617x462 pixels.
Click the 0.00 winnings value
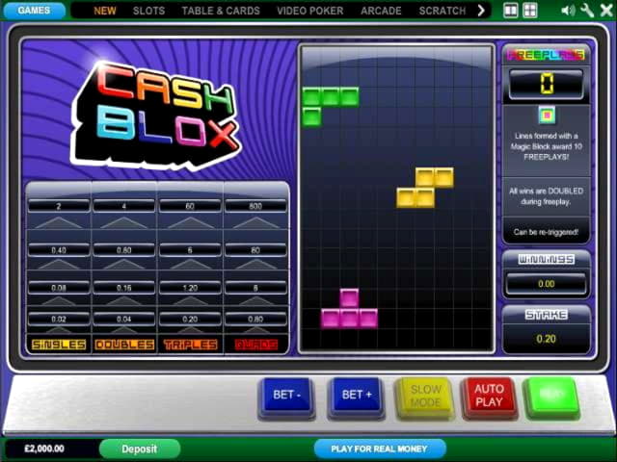547,284
